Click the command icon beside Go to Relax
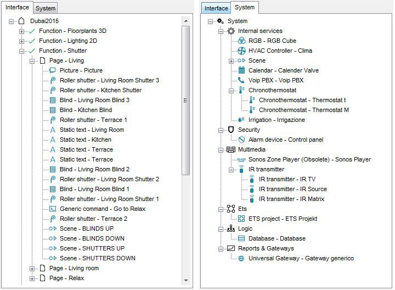This screenshot has width=395, height=290. coord(53,209)
